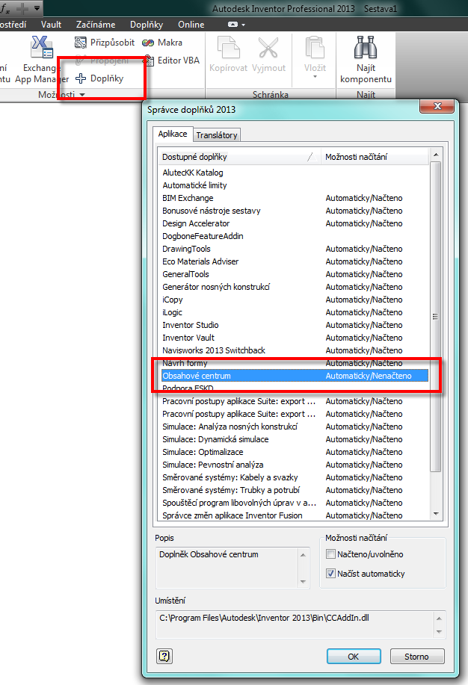
Task: Select DogboneFeatureAddin row
Action: 294,236
